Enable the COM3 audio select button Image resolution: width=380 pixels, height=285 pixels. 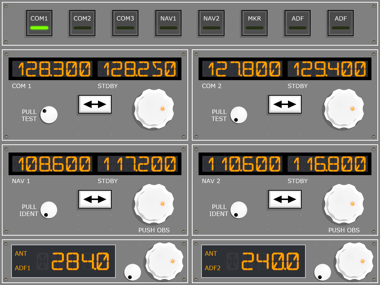(125, 23)
